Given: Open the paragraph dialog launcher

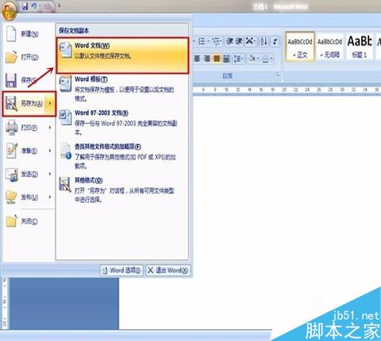Looking at the screenshot, I should (278, 75).
